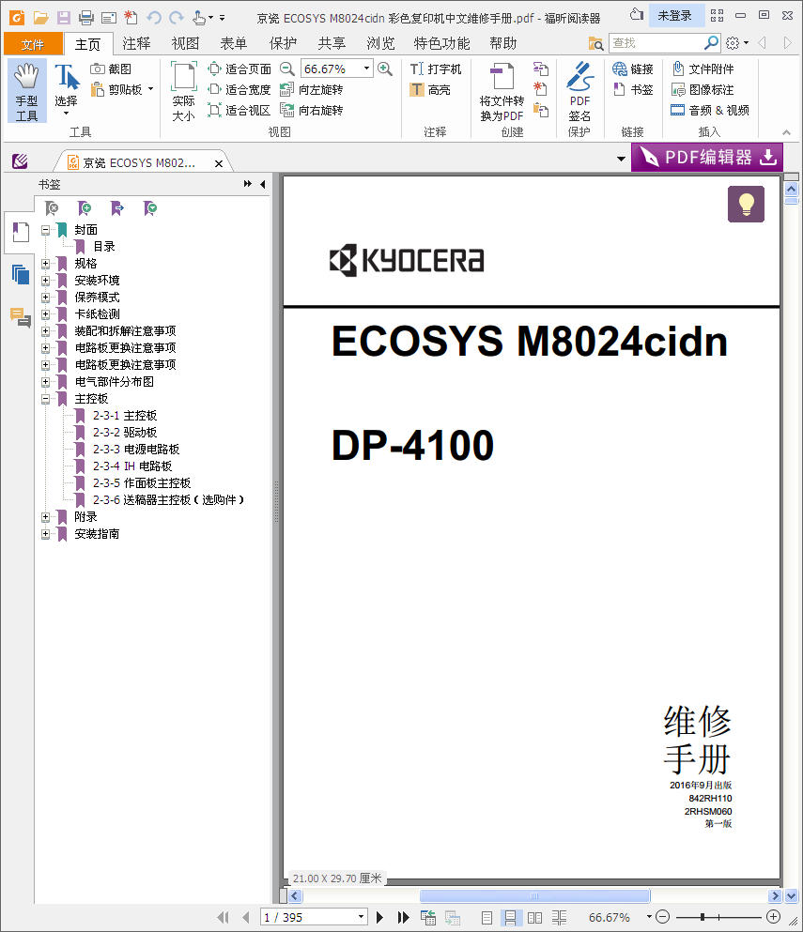Insert a Bookmark (书签) from ribbon
Image resolution: width=803 pixels, height=932 pixels.
pos(633,90)
